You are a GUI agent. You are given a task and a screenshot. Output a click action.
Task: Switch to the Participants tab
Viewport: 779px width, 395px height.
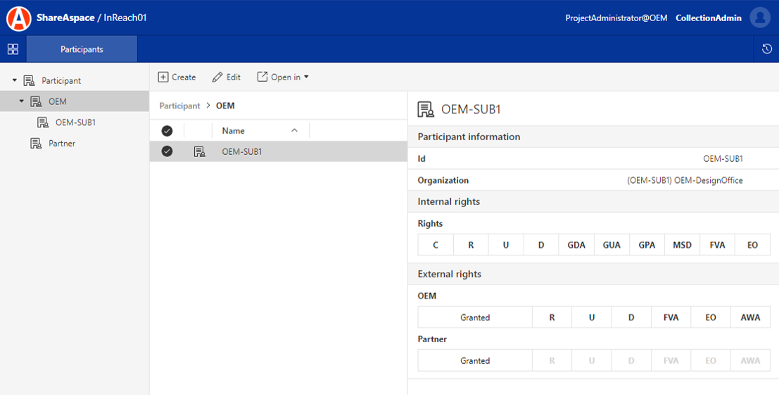point(82,49)
